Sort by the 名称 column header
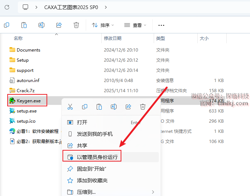 pos(18,38)
